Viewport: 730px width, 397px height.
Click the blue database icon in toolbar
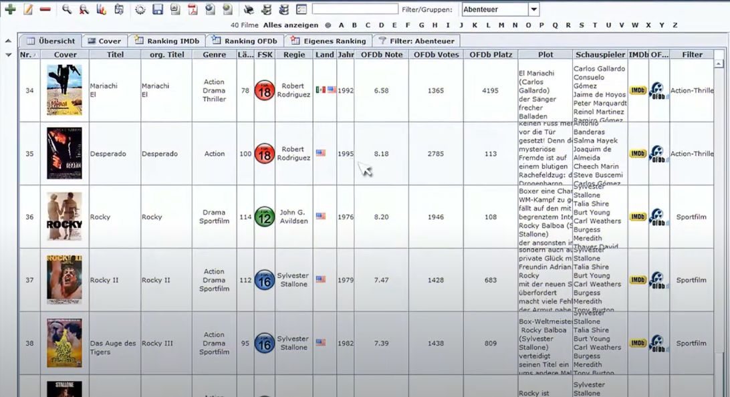point(283,9)
